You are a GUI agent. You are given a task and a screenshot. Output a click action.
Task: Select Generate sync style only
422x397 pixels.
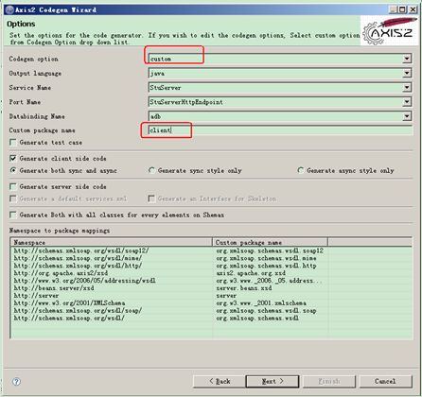pos(151,170)
